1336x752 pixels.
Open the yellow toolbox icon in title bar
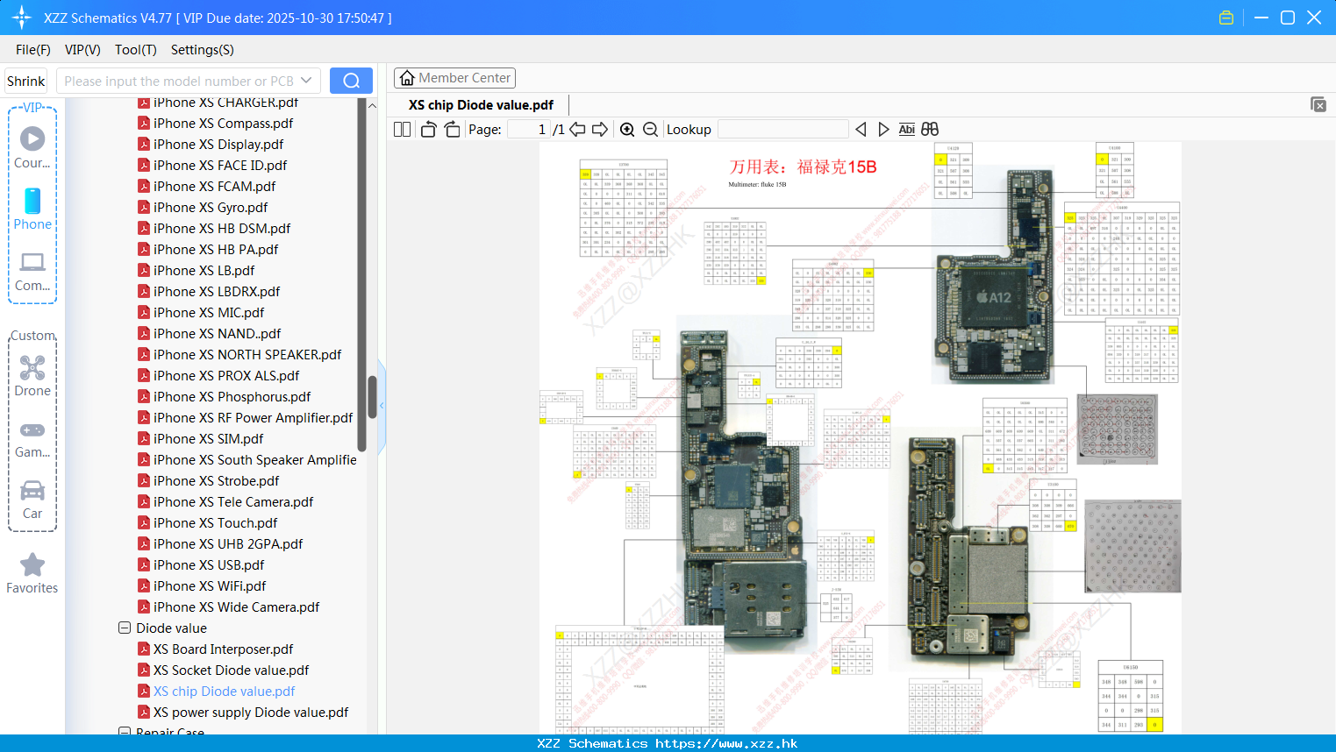pyautogui.click(x=1226, y=18)
